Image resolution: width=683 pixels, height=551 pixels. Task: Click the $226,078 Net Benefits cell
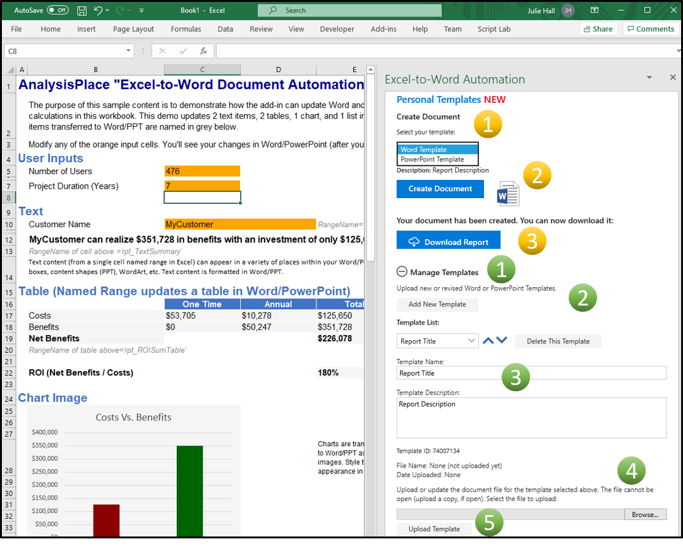tap(340, 338)
